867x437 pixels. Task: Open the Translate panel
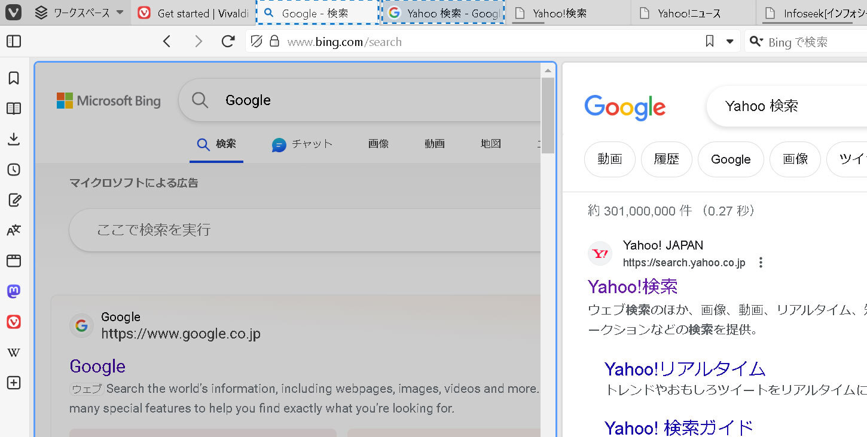(x=14, y=230)
